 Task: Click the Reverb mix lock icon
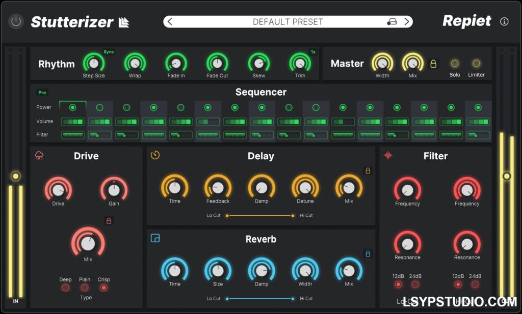368,254
